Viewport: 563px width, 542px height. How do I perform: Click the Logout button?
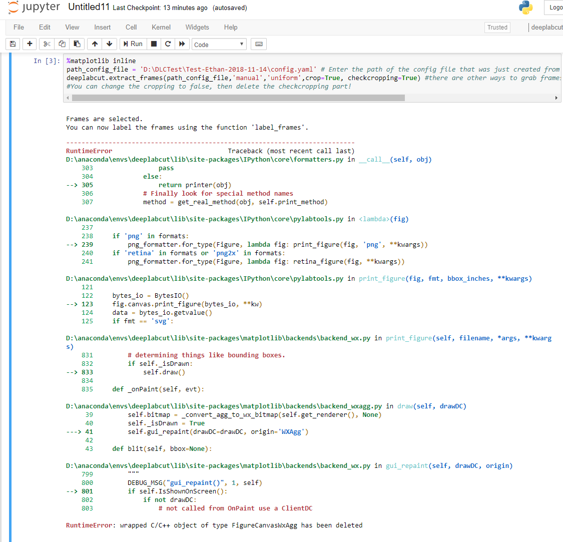tap(554, 7)
